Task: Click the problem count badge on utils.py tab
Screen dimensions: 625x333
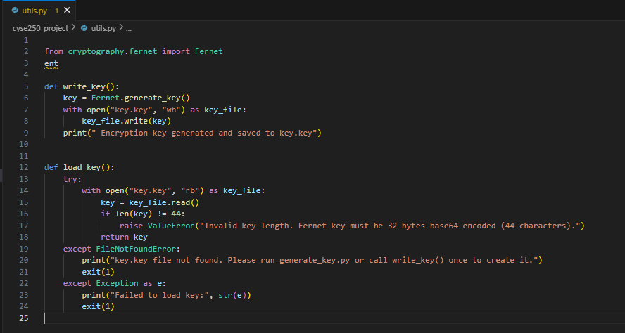Action: click(56, 11)
